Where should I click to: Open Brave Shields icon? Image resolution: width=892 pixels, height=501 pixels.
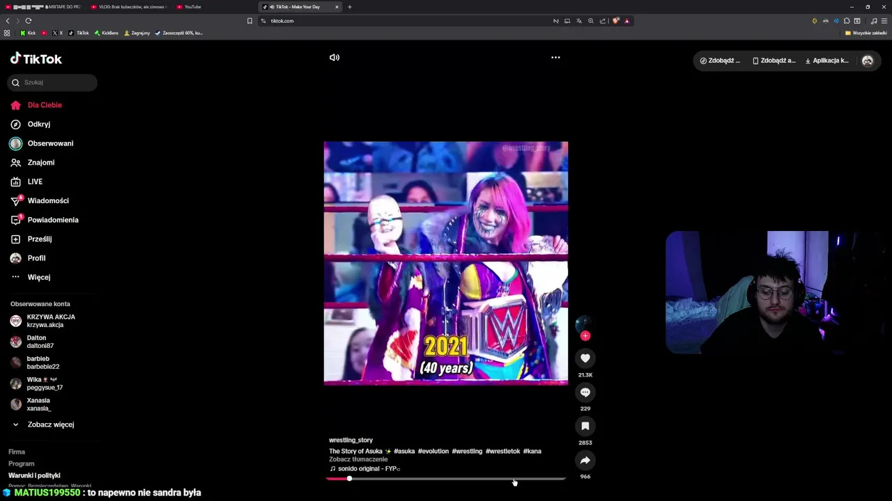click(x=615, y=21)
